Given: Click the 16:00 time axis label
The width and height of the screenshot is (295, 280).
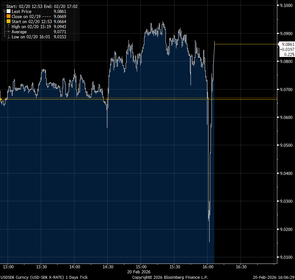Looking at the screenshot, I should point(208,267).
